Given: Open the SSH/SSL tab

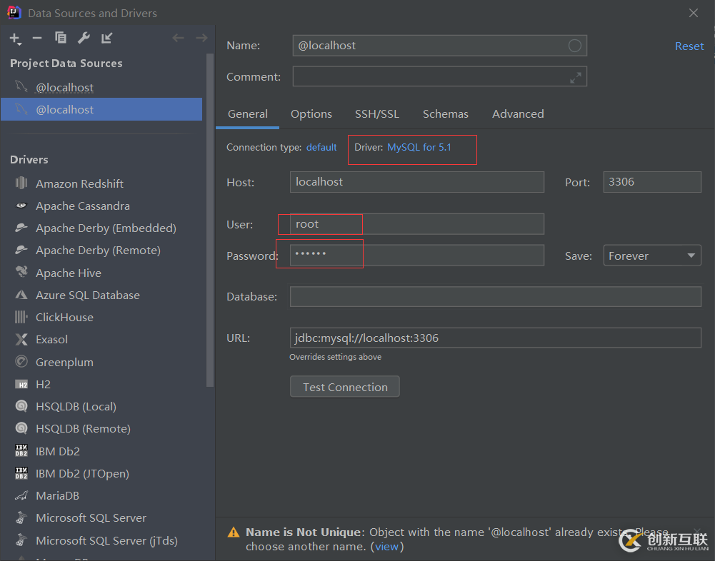Looking at the screenshot, I should [377, 114].
